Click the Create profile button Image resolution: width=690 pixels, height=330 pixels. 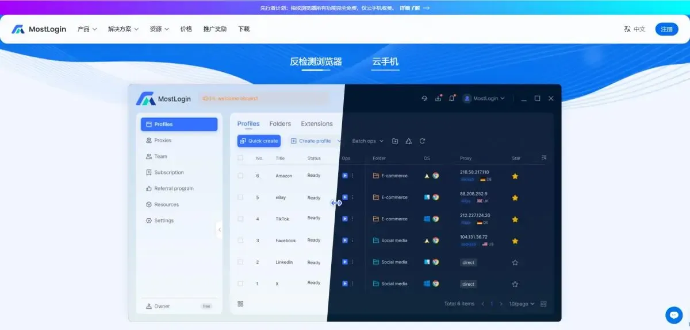311,141
